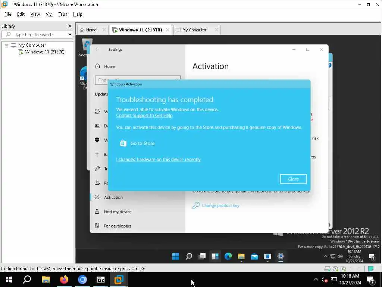Open the File menu in VMware

(x=7, y=14)
